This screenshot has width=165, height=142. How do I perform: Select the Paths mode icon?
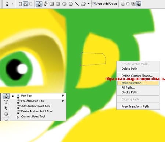26,4
